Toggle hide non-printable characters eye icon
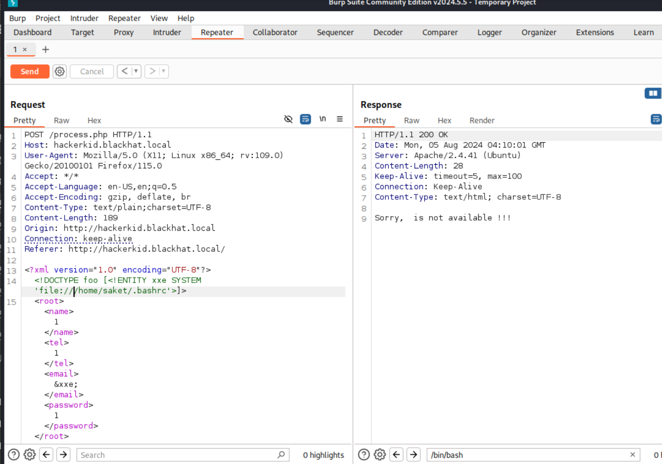662x464 pixels. click(288, 119)
